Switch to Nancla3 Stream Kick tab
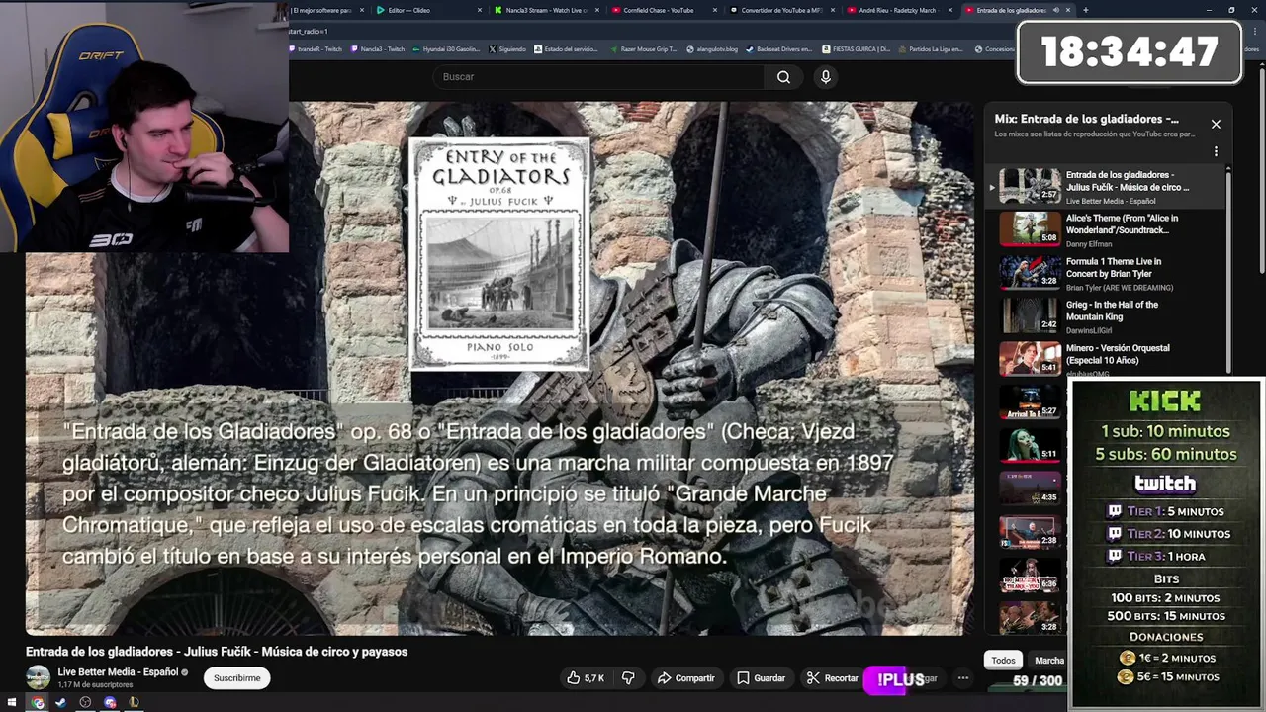This screenshot has width=1266, height=712. point(544,10)
